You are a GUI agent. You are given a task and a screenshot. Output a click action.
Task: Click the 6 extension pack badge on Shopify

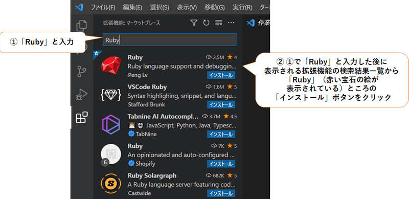pos(105,163)
